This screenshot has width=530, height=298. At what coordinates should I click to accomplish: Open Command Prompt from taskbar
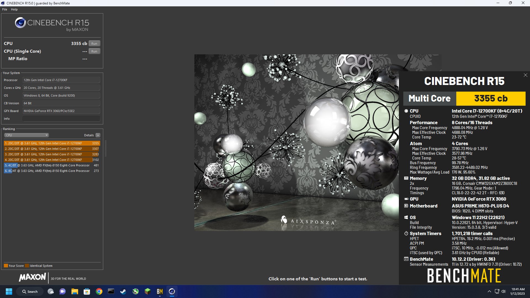pos(111,291)
